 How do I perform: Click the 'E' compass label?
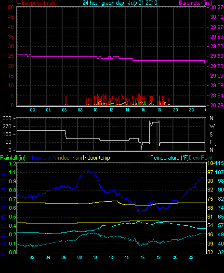point(211,142)
